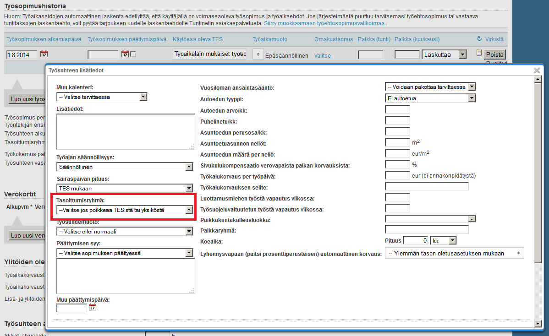Open the Muu kalenteri dropdown
The image size is (549, 336).
click(102, 97)
